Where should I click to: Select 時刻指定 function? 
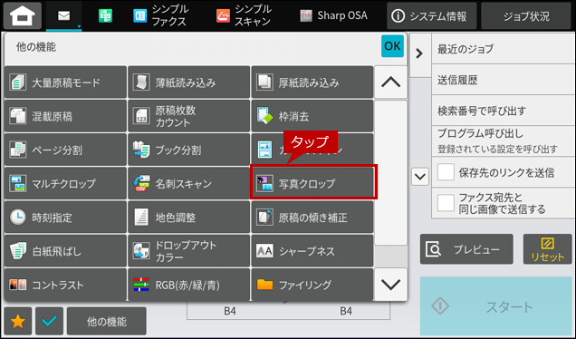[66, 218]
